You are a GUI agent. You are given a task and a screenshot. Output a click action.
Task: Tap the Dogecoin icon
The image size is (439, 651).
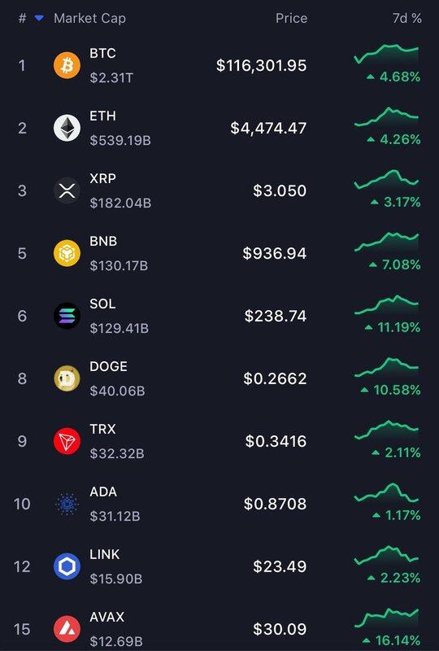click(67, 378)
